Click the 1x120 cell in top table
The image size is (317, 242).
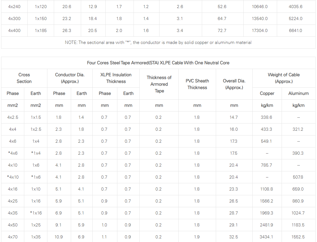41,7
